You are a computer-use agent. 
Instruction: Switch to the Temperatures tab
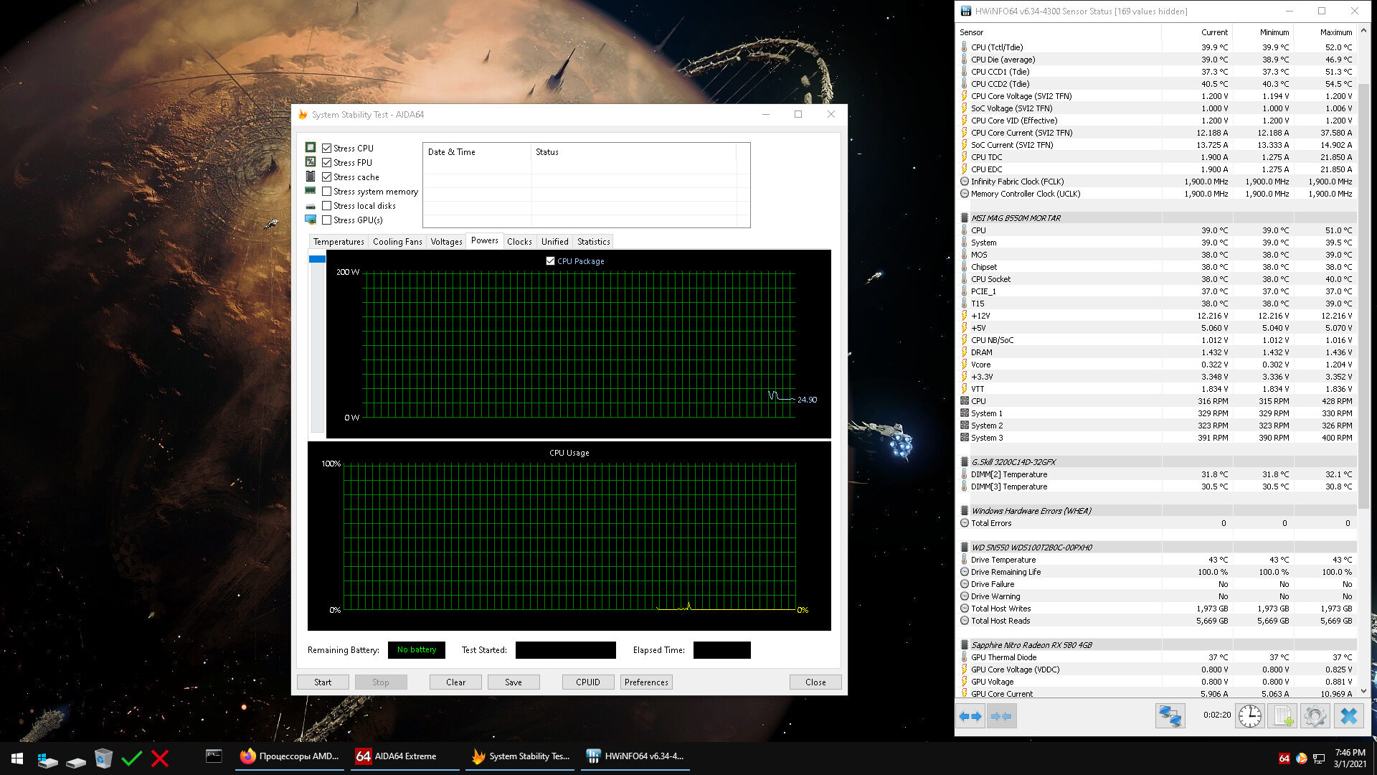(339, 242)
